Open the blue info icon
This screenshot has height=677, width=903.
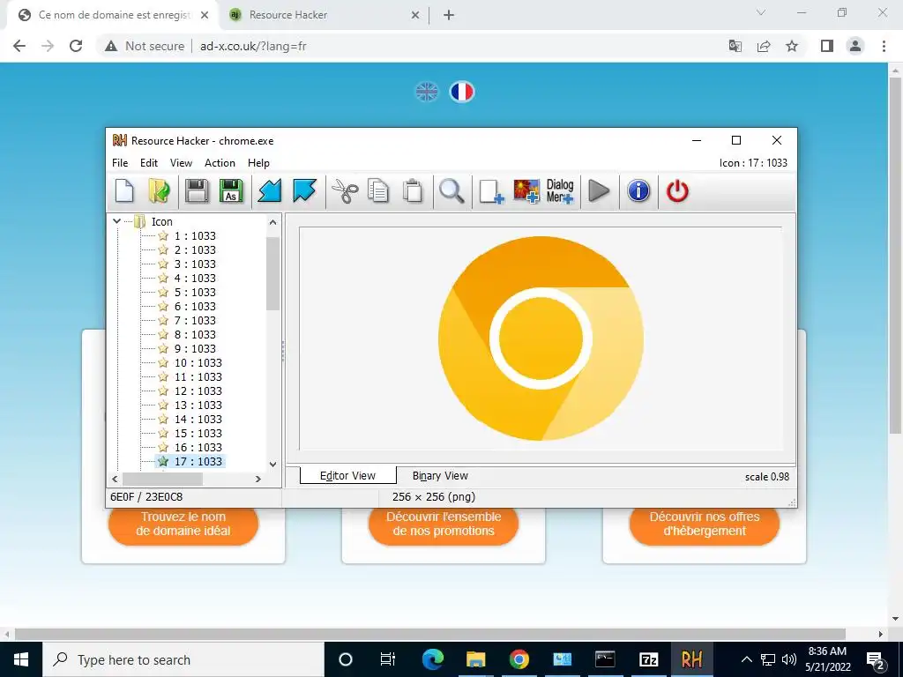(638, 191)
